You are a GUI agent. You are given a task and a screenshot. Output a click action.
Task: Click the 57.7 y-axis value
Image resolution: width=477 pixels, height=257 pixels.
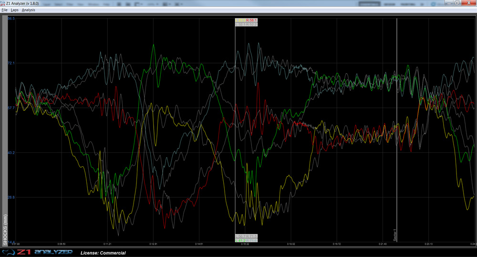coord(11,108)
